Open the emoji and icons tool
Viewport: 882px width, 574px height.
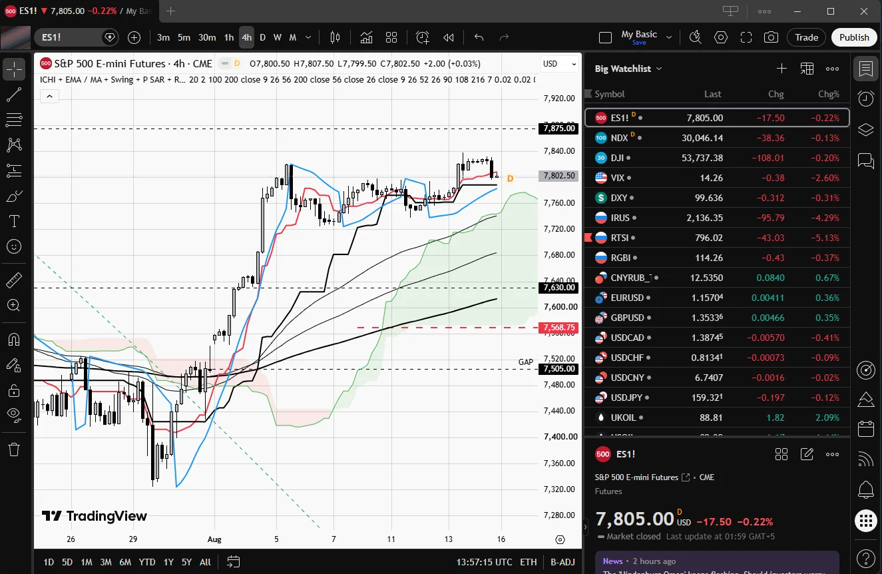[x=14, y=246]
